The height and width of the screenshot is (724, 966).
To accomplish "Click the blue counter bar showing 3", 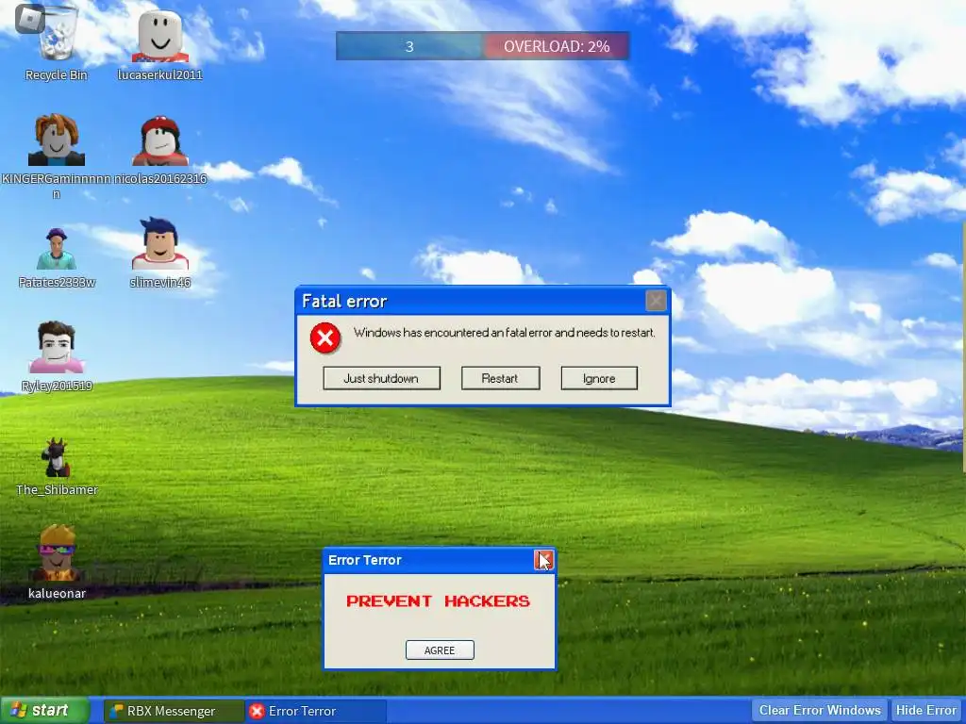I will pos(409,46).
